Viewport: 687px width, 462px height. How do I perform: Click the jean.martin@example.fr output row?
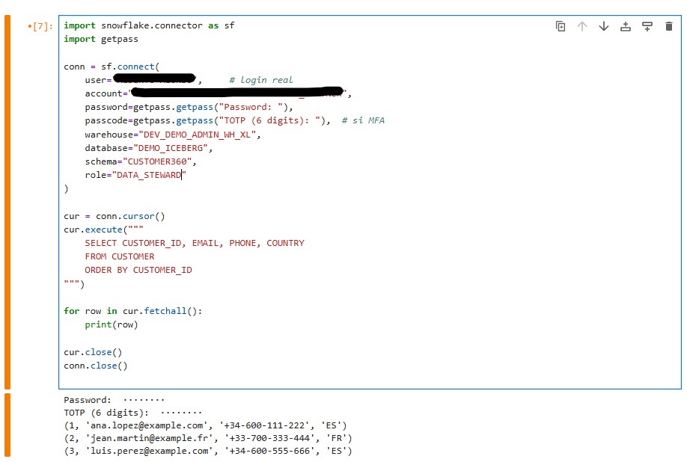coord(207,438)
